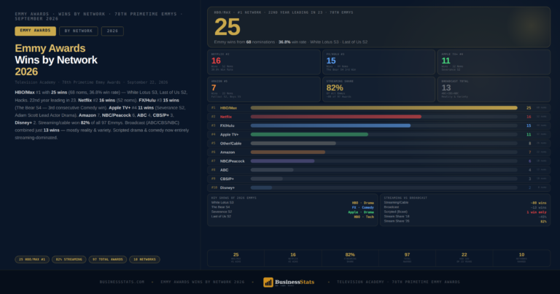The height and width of the screenshot is (294, 560).
Task: Open the Streaming Share 82% card
Action: [x=378, y=89]
